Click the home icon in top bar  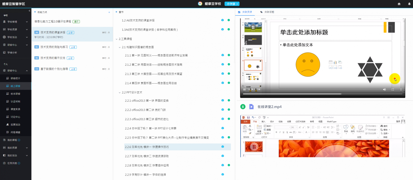(399, 4)
